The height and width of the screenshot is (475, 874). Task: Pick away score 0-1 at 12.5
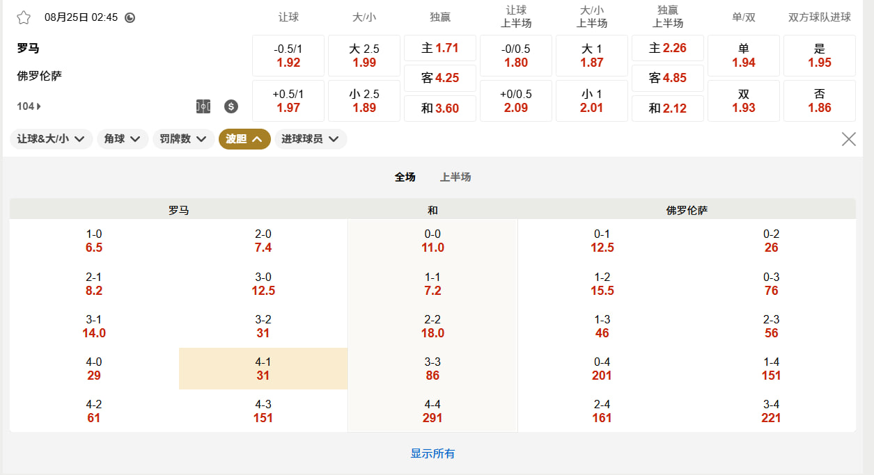[x=602, y=241]
